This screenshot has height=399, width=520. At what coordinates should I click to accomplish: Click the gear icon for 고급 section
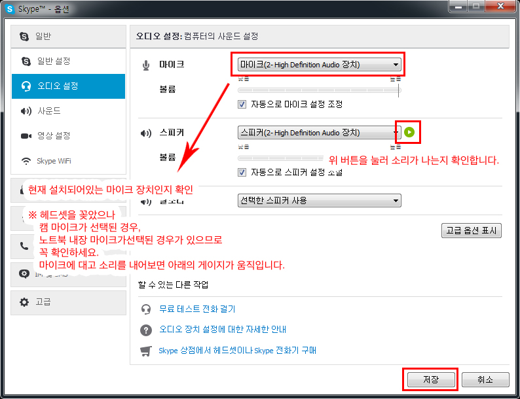pyautogui.click(x=24, y=302)
